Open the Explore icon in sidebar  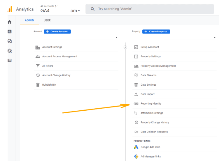10,41
